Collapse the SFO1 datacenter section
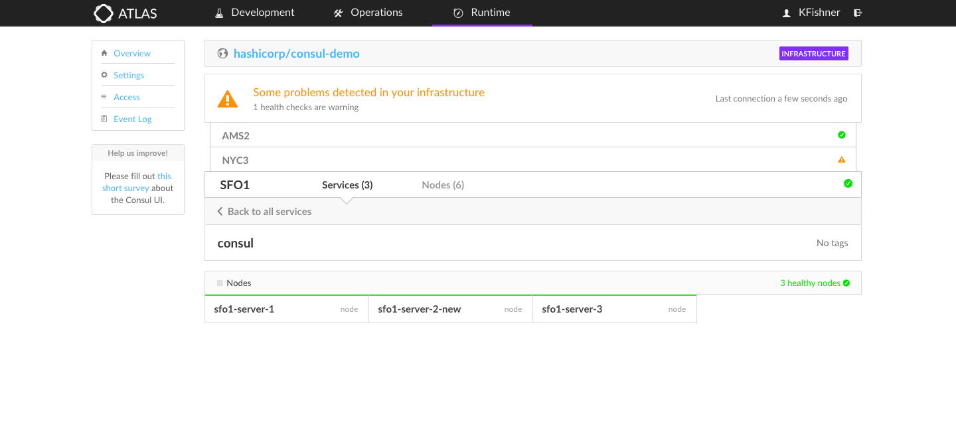 [235, 185]
